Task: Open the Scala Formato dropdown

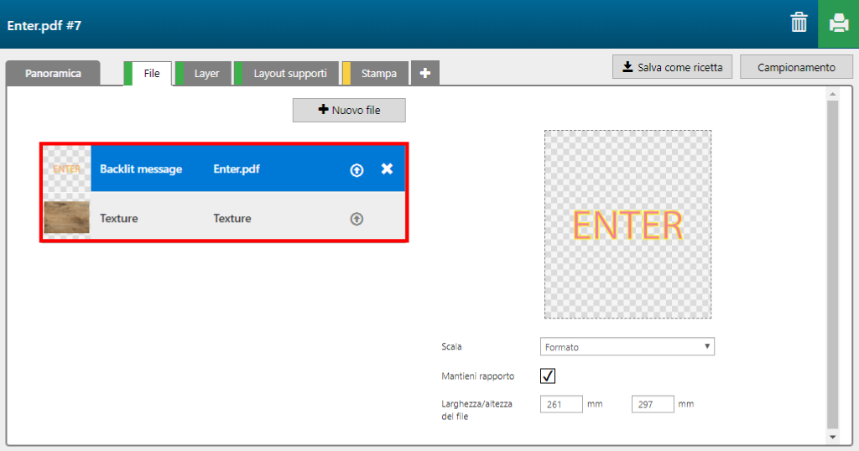Action: click(627, 346)
